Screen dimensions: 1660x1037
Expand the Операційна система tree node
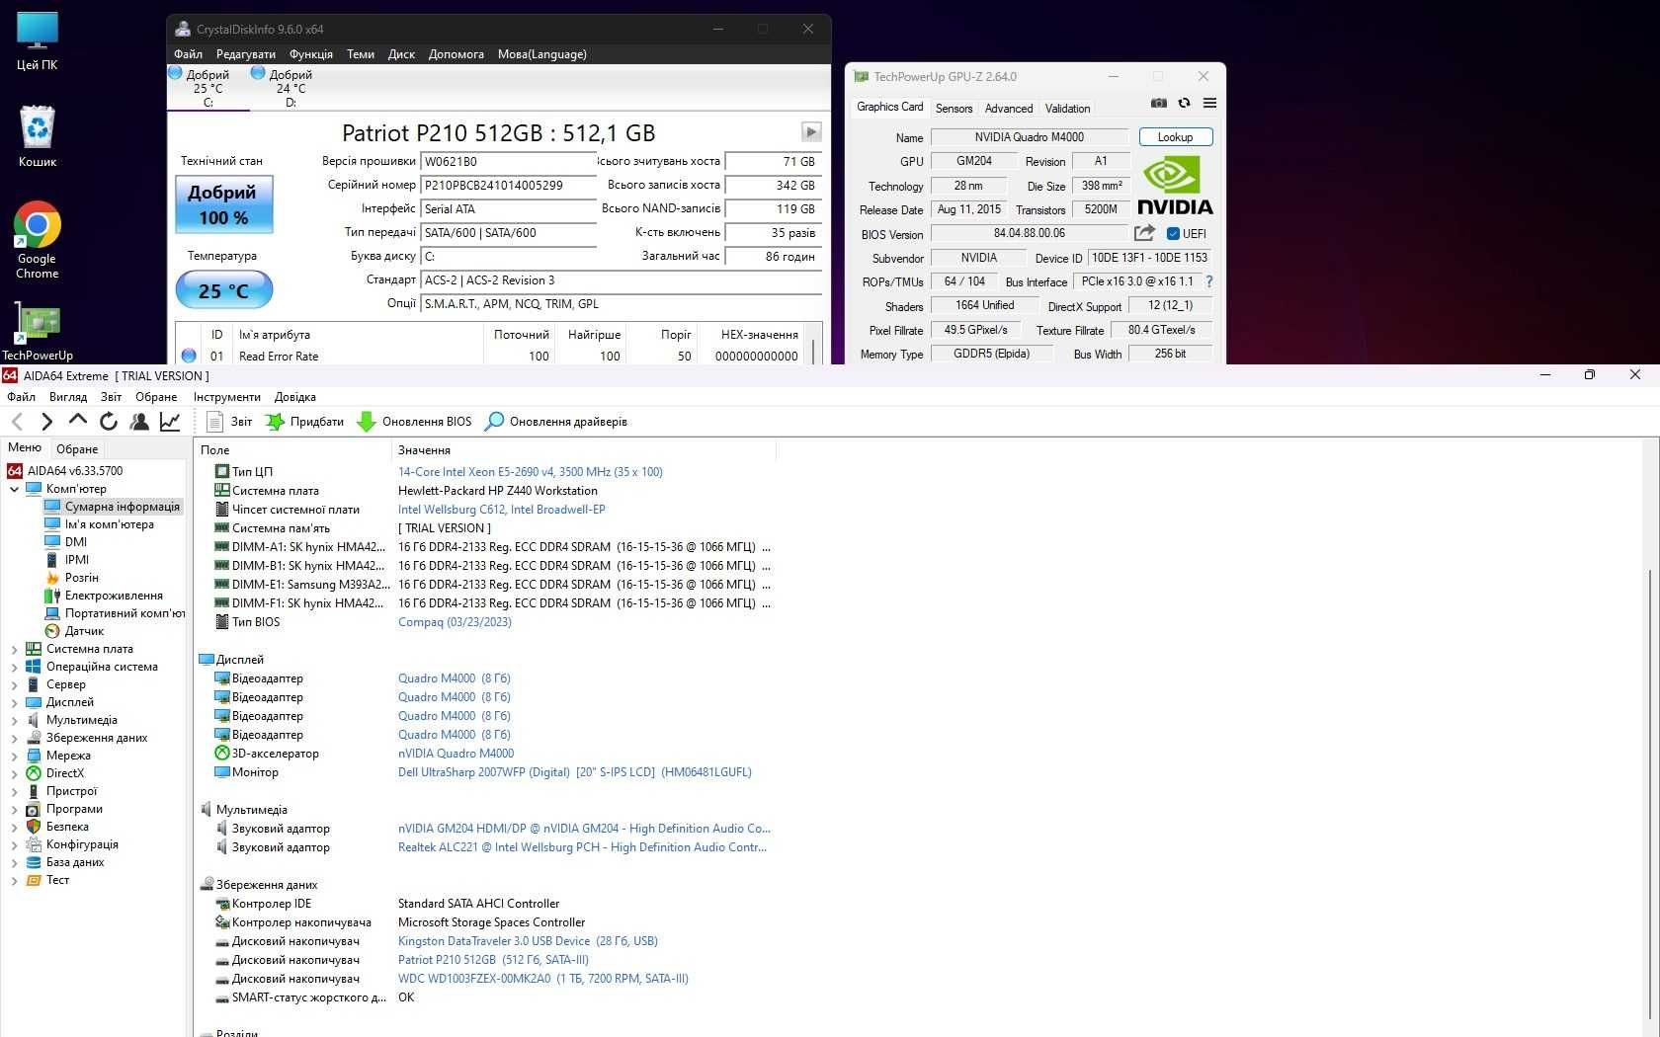(x=14, y=667)
